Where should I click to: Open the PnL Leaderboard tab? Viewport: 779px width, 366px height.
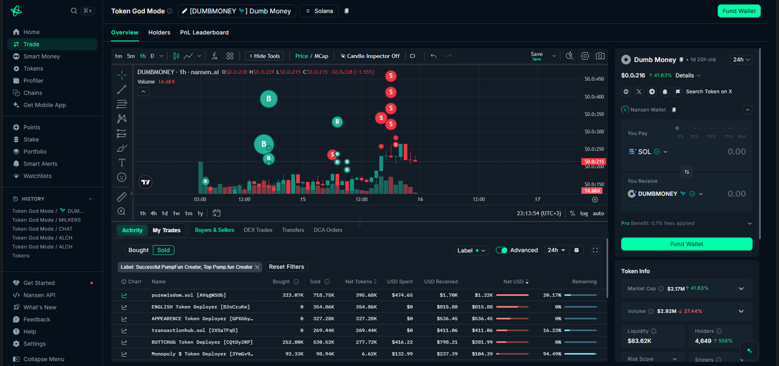(x=204, y=32)
